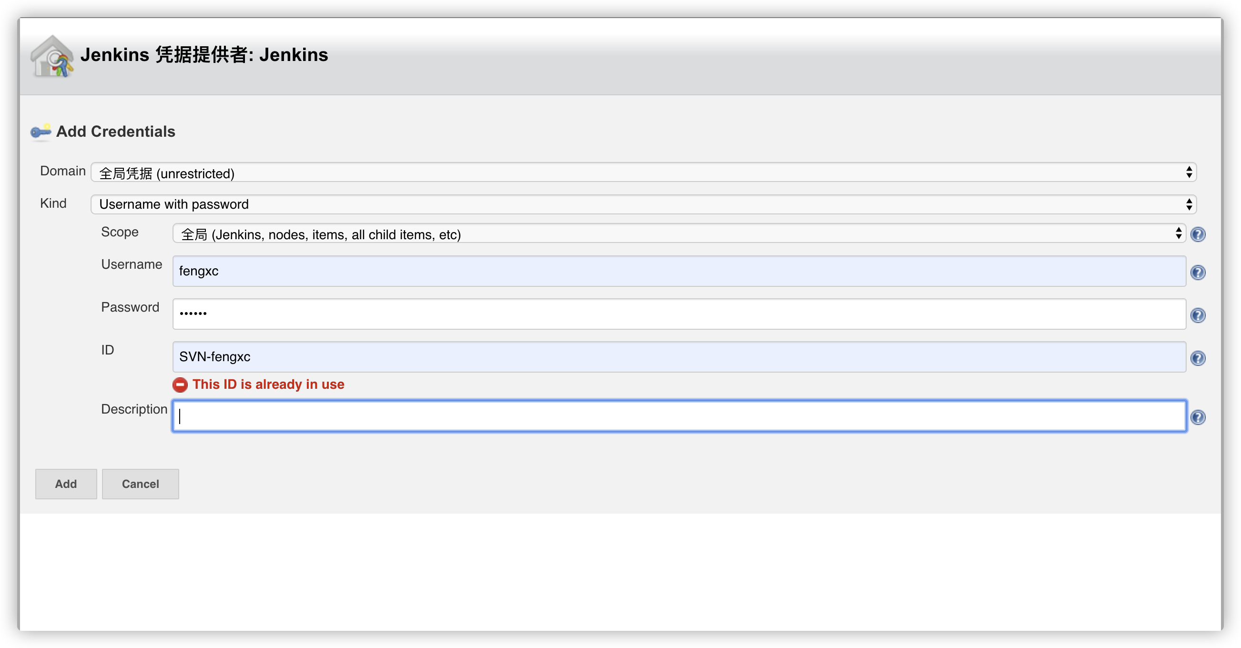The height and width of the screenshot is (648, 1241).
Task: Click the red error icon under ID
Action: pyautogui.click(x=180, y=385)
